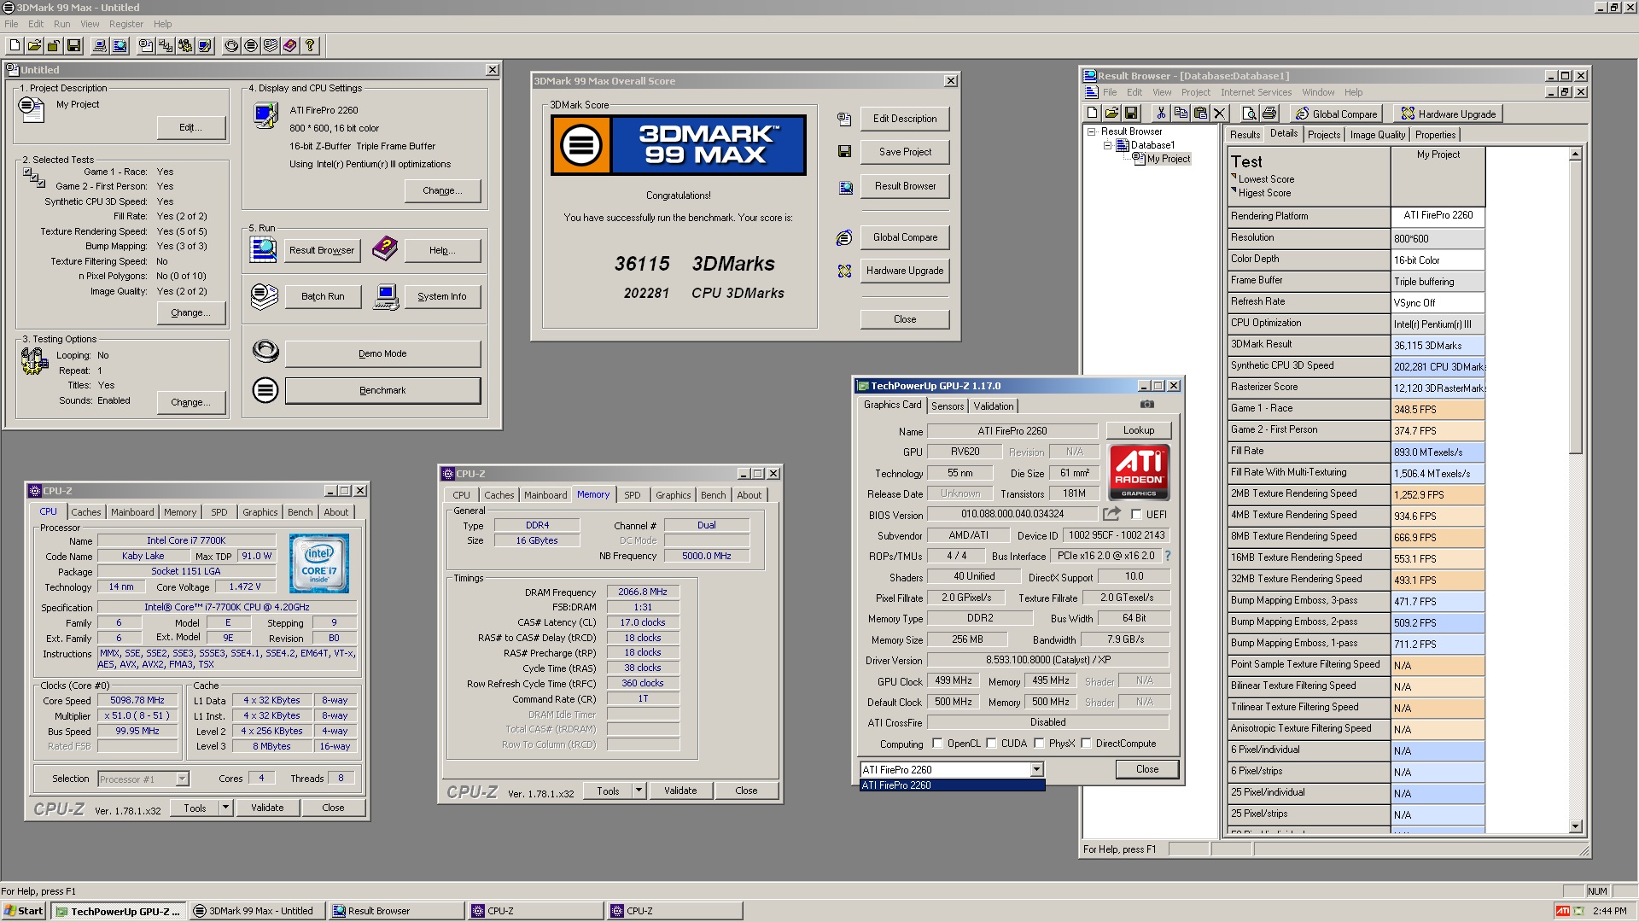1639x922 pixels.
Task: Collapse the Result Browser tree root node
Action: click(1091, 131)
